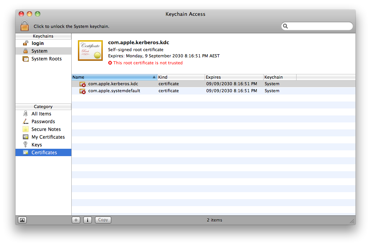Click the Copy button
This screenshot has height=246, width=371.
[103, 220]
